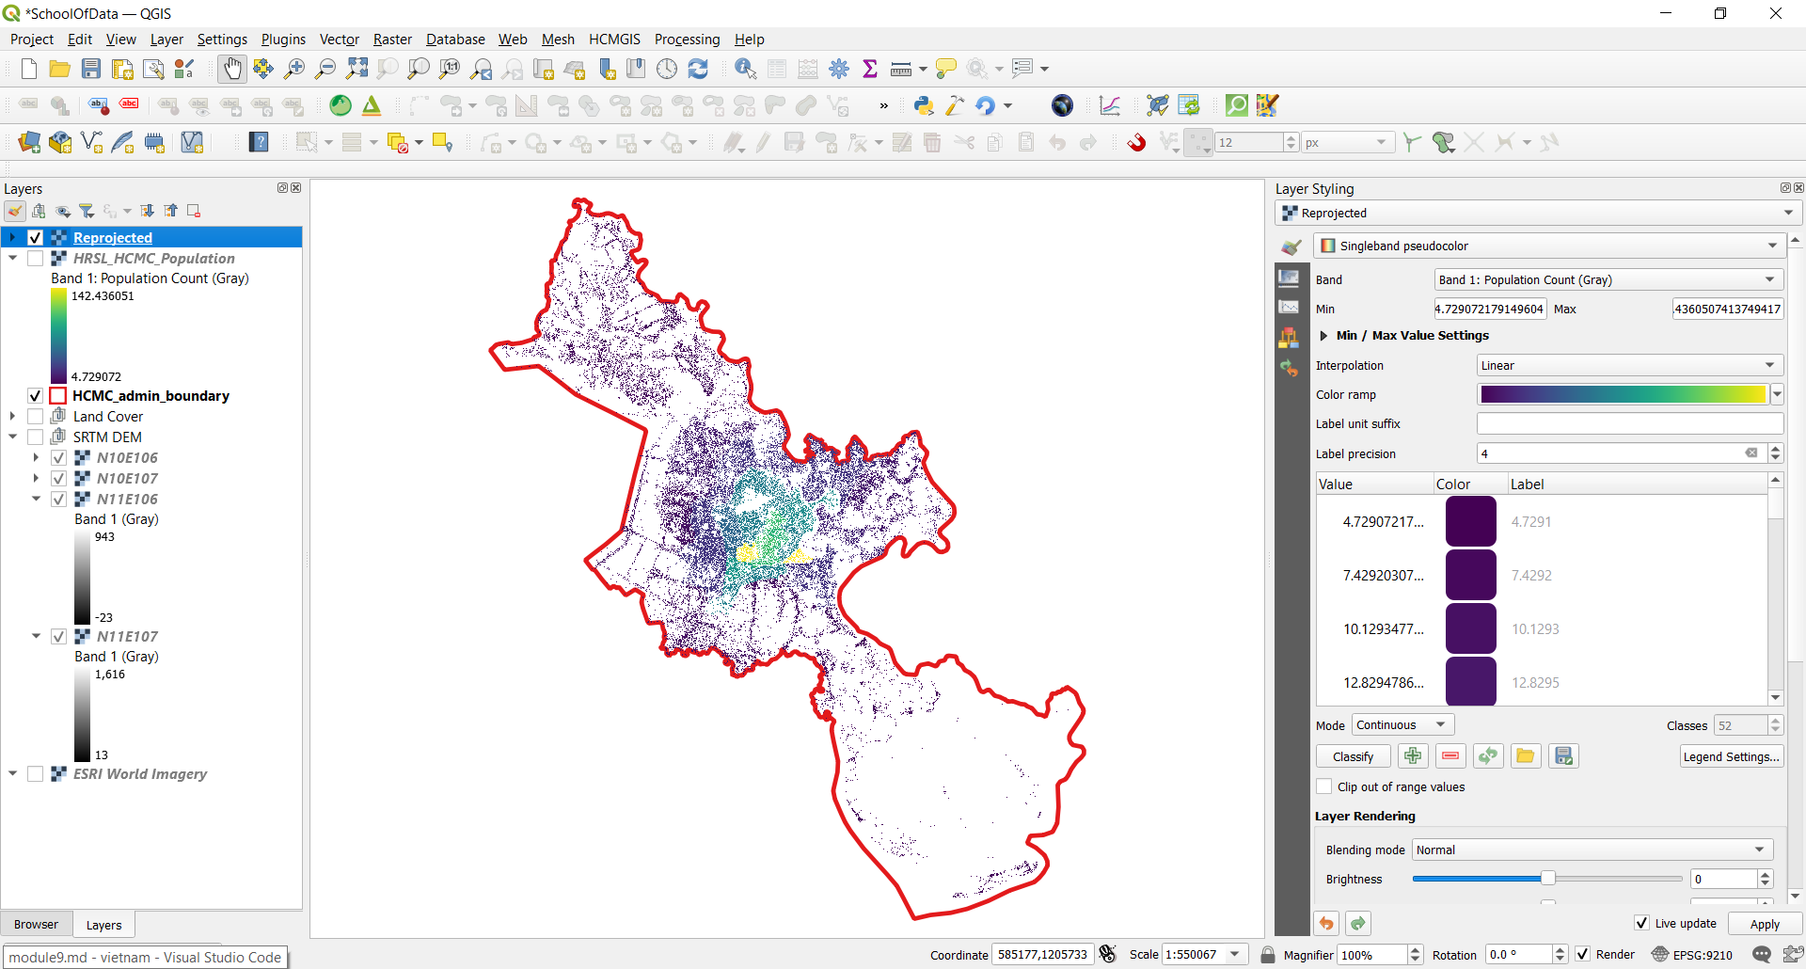Remove selected class with the red minus button

click(1450, 756)
